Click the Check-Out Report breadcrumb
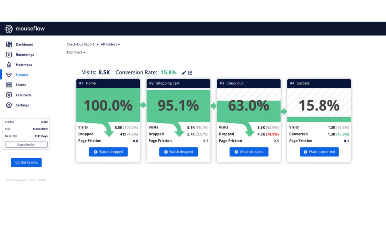The width and height of the screenshot is (386, 241). coord(80,44)
